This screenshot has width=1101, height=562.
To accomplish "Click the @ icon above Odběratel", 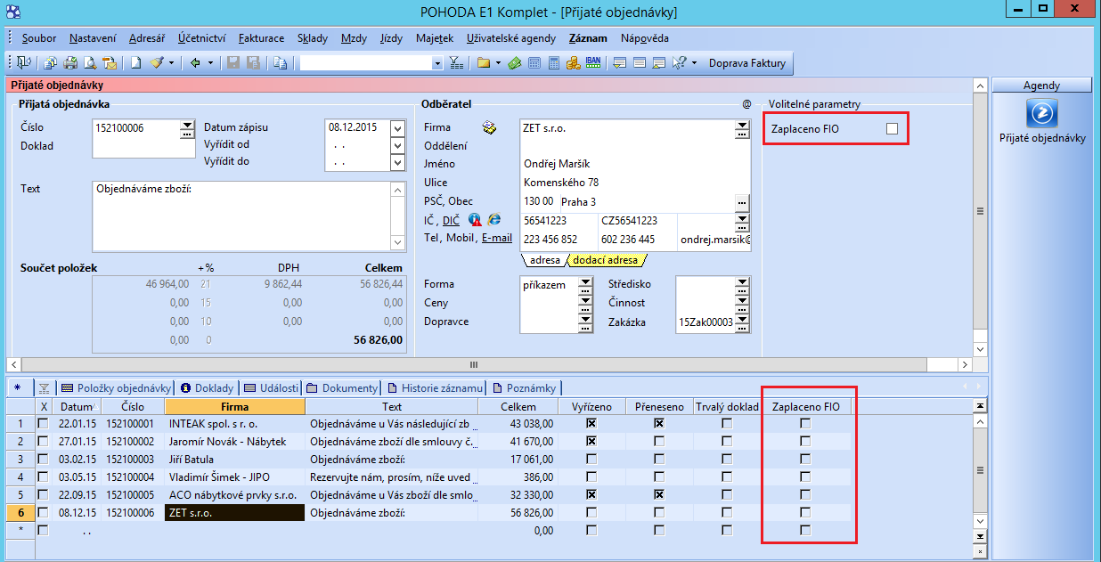I will (x=746, y=104).
